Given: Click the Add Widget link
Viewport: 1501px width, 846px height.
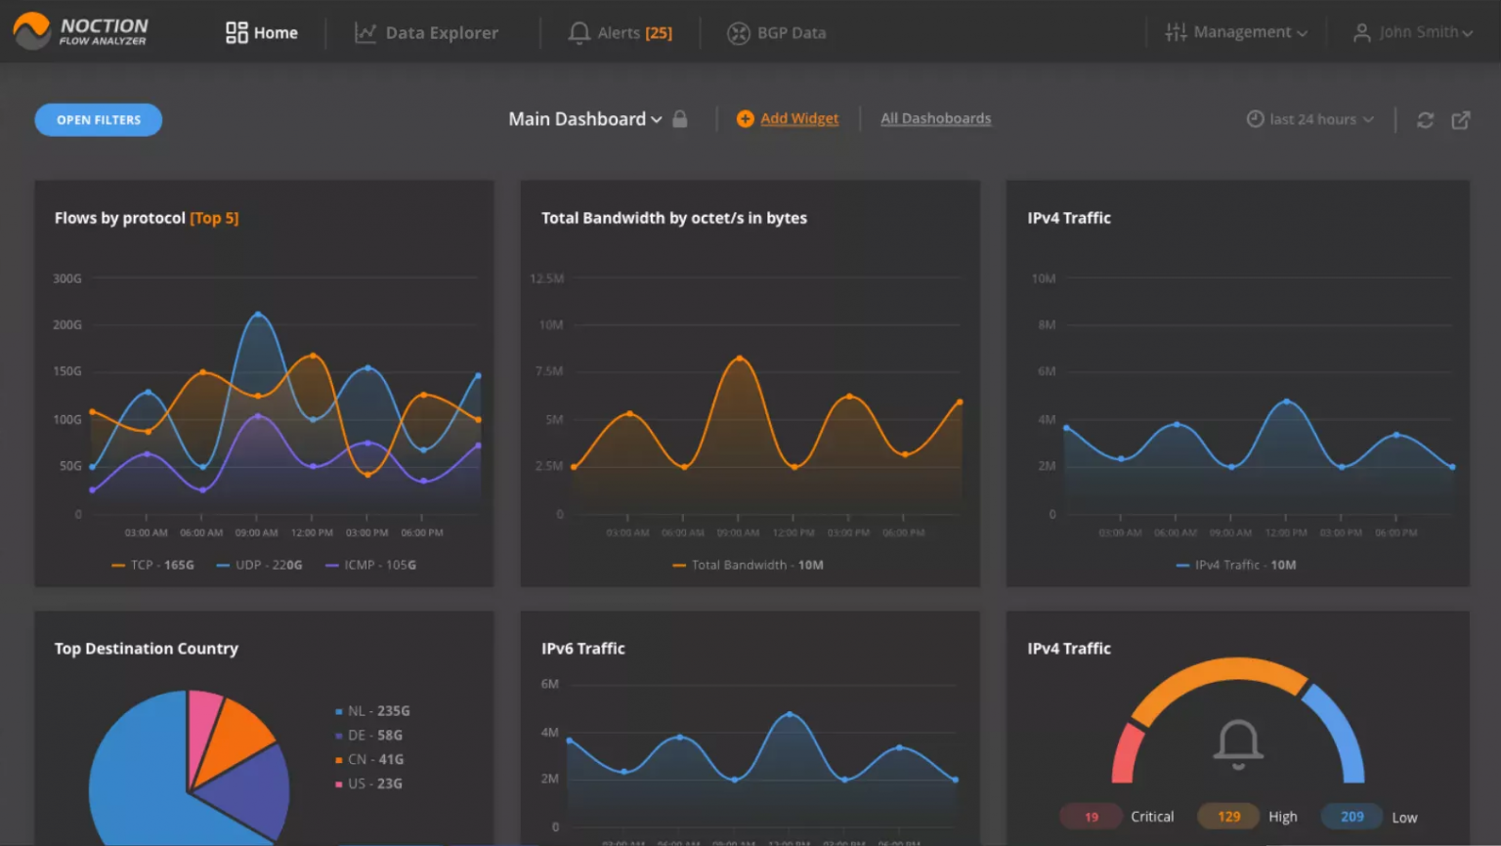Looking at the screenshot, I should click(799, 118).
